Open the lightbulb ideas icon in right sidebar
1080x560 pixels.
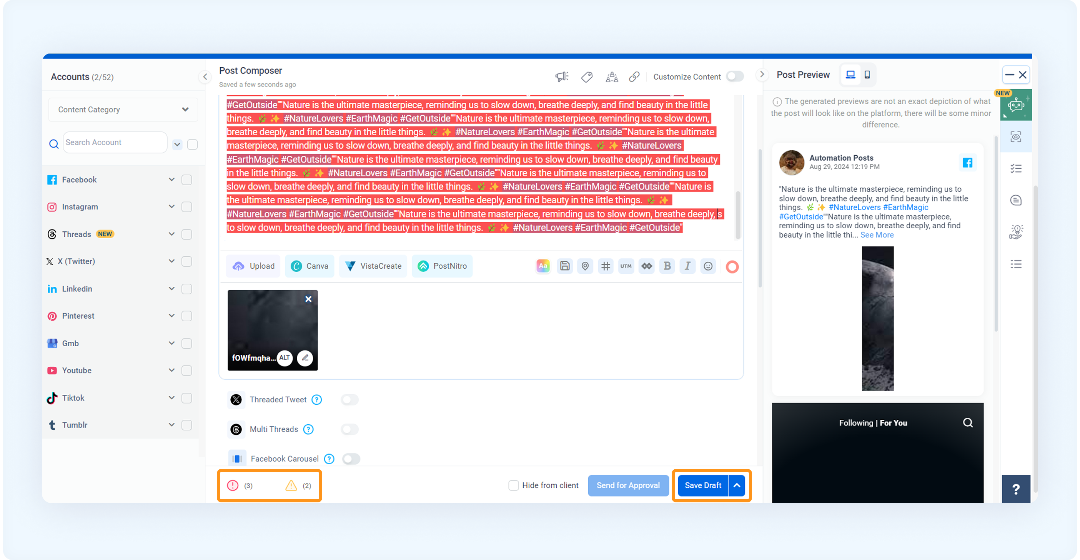pyautogui.click(x=1016, y=232)
